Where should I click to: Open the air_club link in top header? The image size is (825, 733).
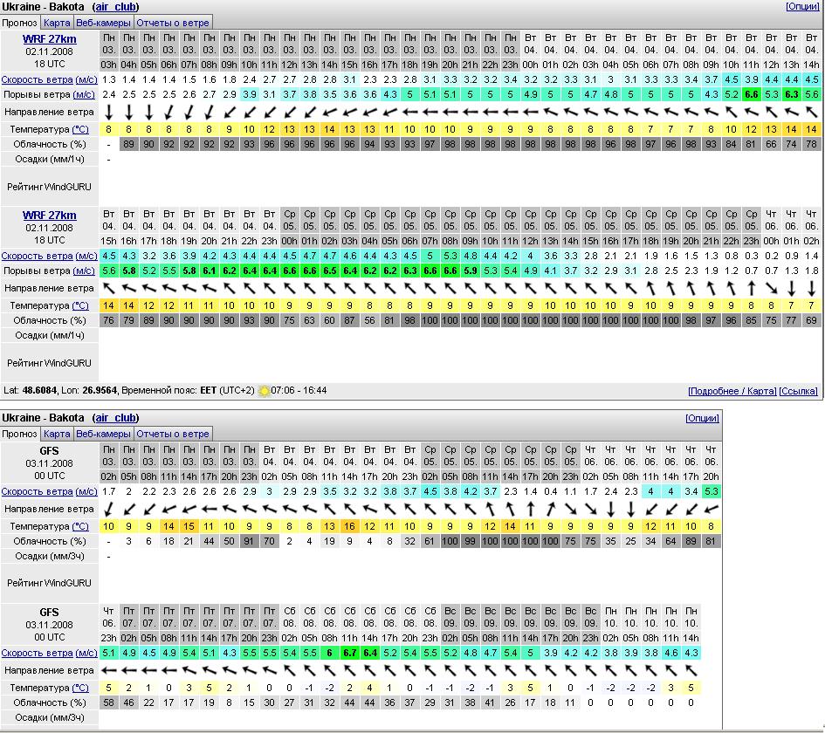point(117,7)
